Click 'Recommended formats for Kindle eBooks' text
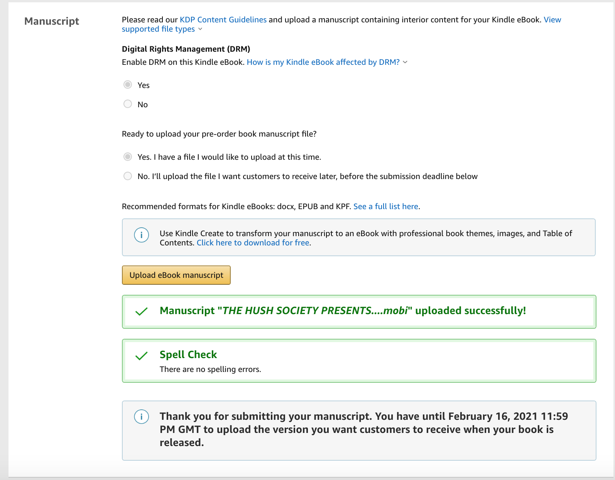The height and width of the screenshot is (480, 615). [x=237, y=206]
